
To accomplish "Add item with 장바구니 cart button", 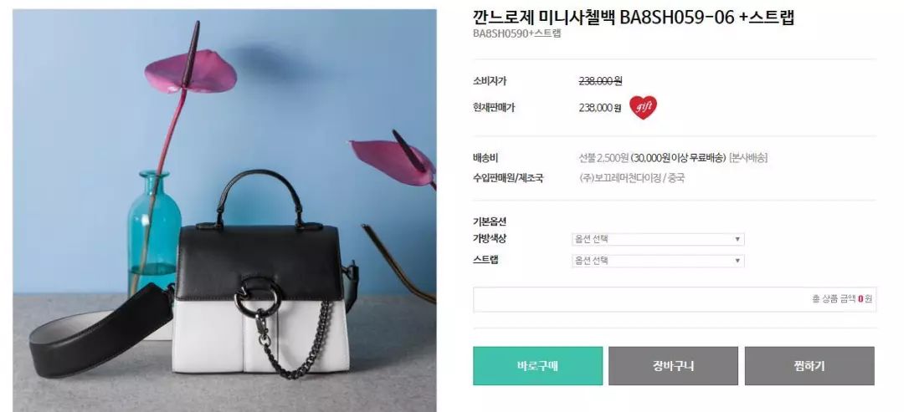I will [x=673, y=366].
